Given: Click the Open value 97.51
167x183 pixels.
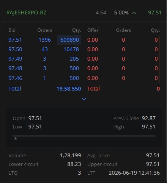Looking at the screenshot, I should coord(35,118).
